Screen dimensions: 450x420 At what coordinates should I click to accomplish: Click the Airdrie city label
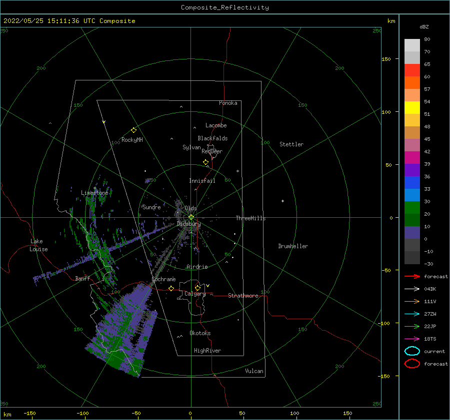click(x=197, y=267)
